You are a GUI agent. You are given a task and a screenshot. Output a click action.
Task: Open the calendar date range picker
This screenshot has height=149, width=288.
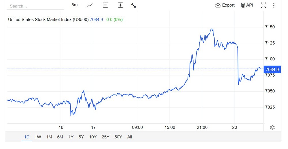pos(105,5)
